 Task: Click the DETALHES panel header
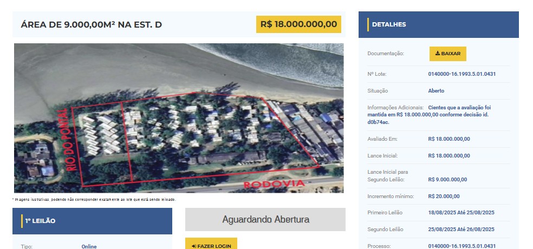pyautogui.click(x=439, y=24)
